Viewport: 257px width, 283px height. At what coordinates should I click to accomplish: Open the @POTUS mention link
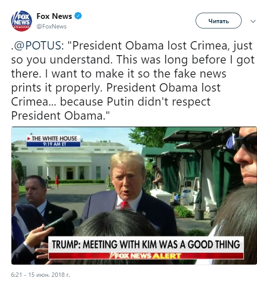click(38, 46)
